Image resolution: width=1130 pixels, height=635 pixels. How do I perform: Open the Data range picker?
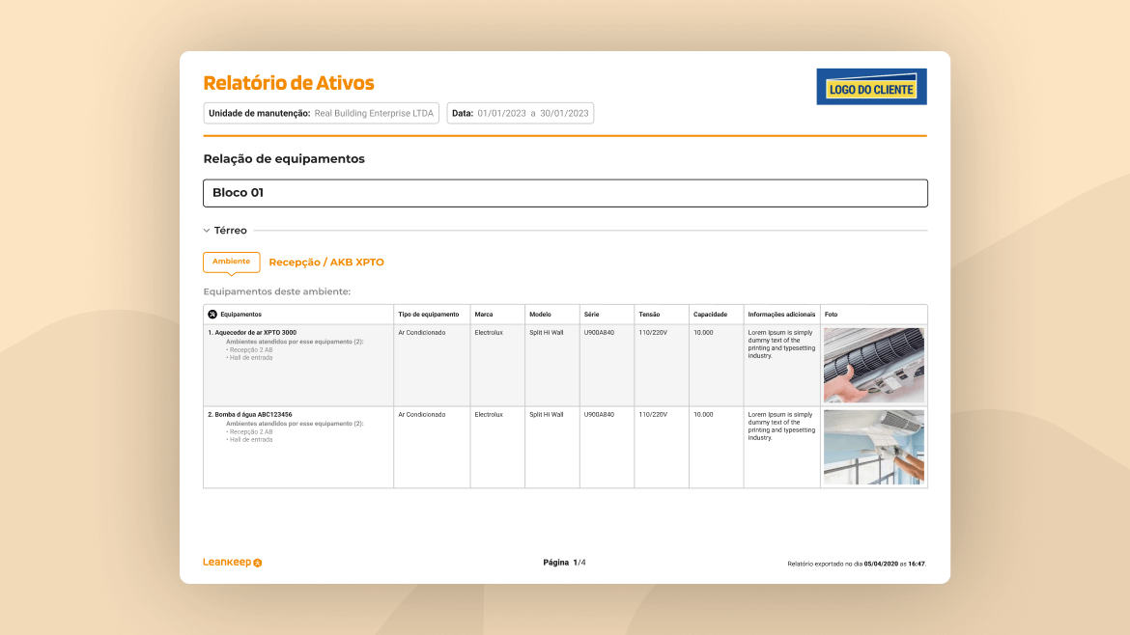tap(520, 114)
